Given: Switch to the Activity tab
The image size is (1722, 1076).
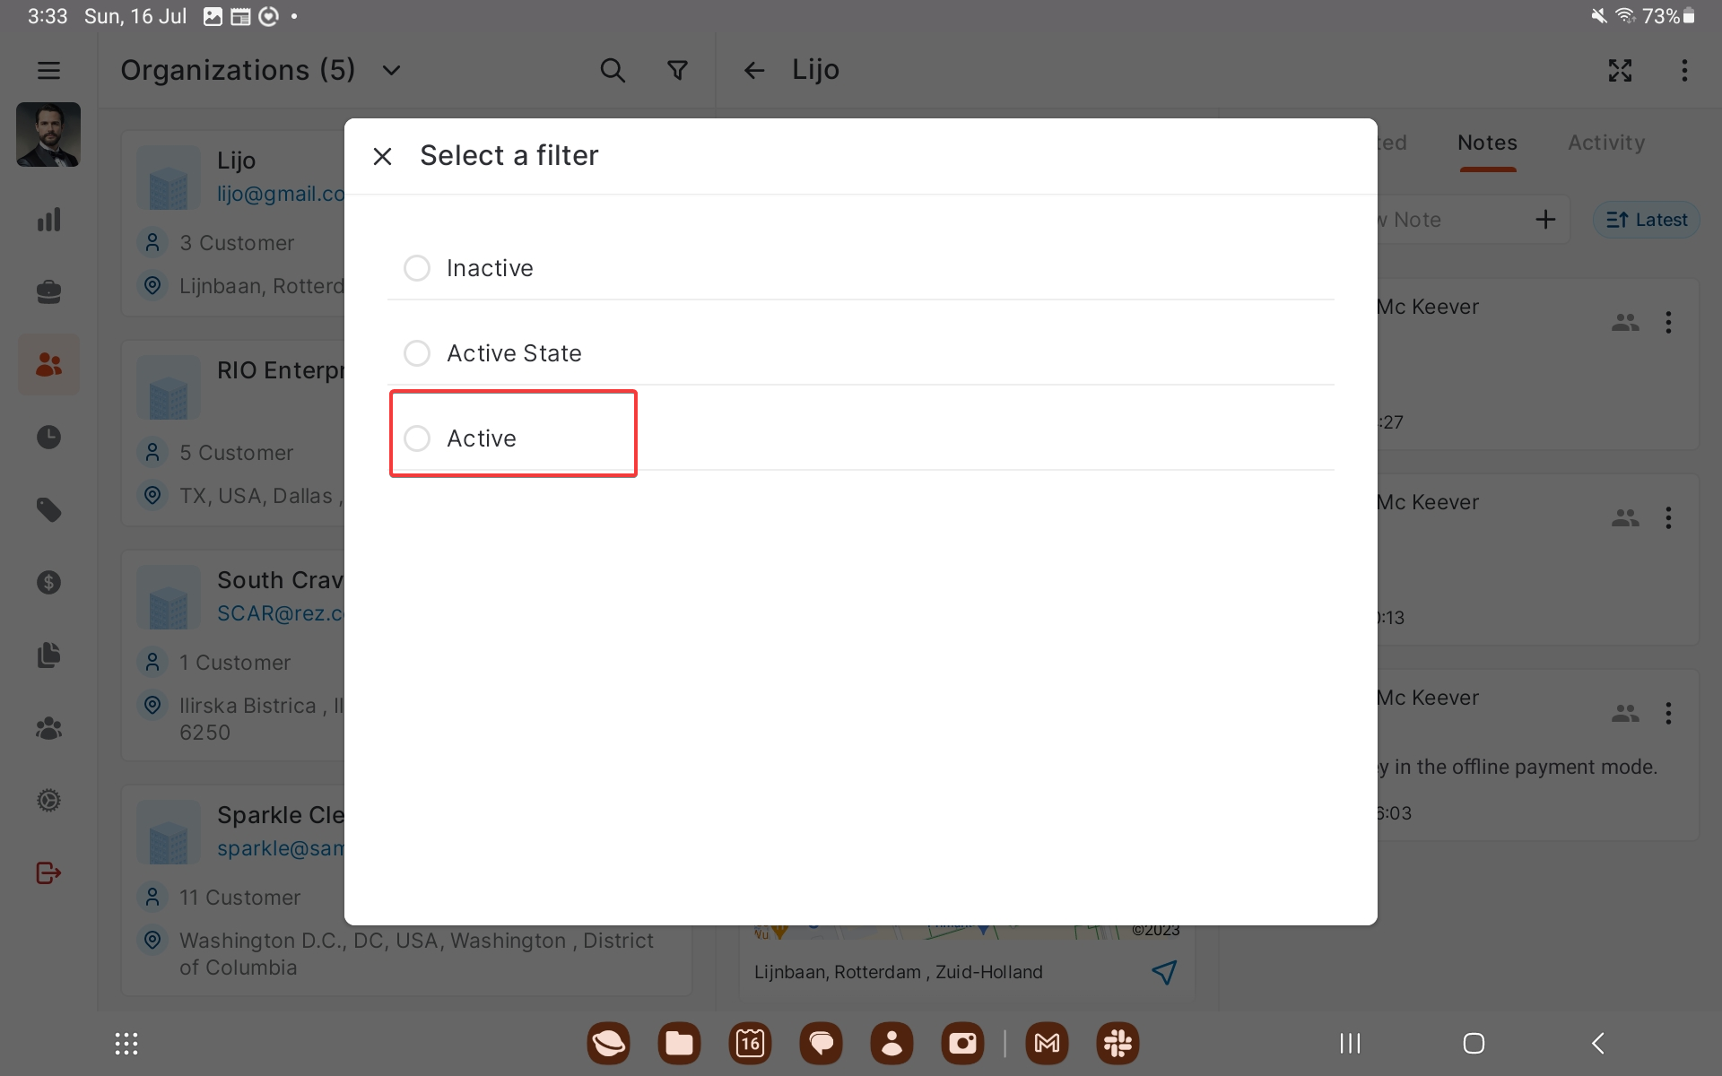Looking at the screenshot, I should tap(1605, 143).
